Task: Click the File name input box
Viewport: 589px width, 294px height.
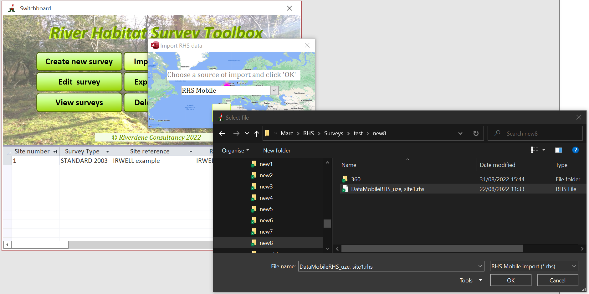Action: tap(387, 266)
